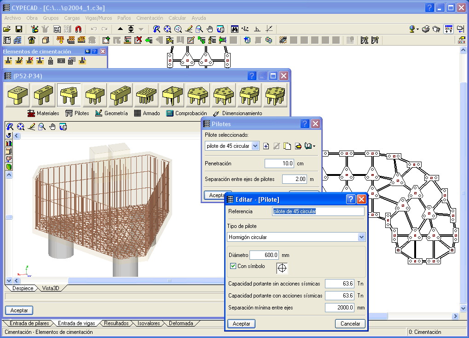Click Aceptar in the P52-P34 window
Viewport: 469px width, 338px height.
pos(19,310)
